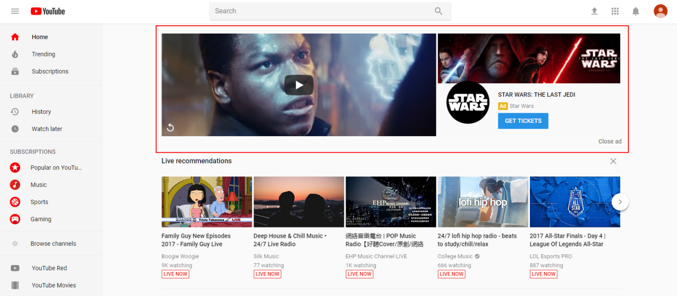
Task: Open the Deep House sunset thumbnail
Action: [x=299, y=202]
